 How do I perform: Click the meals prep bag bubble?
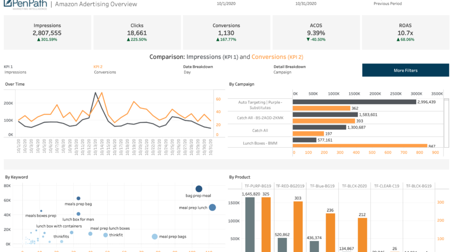79,199
